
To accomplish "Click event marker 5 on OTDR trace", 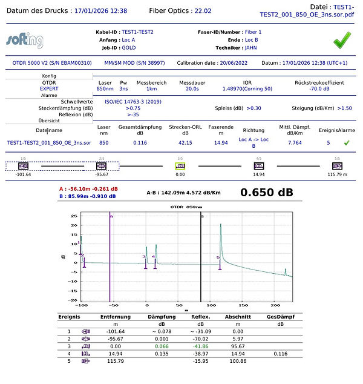I will (x=220, y=264).
